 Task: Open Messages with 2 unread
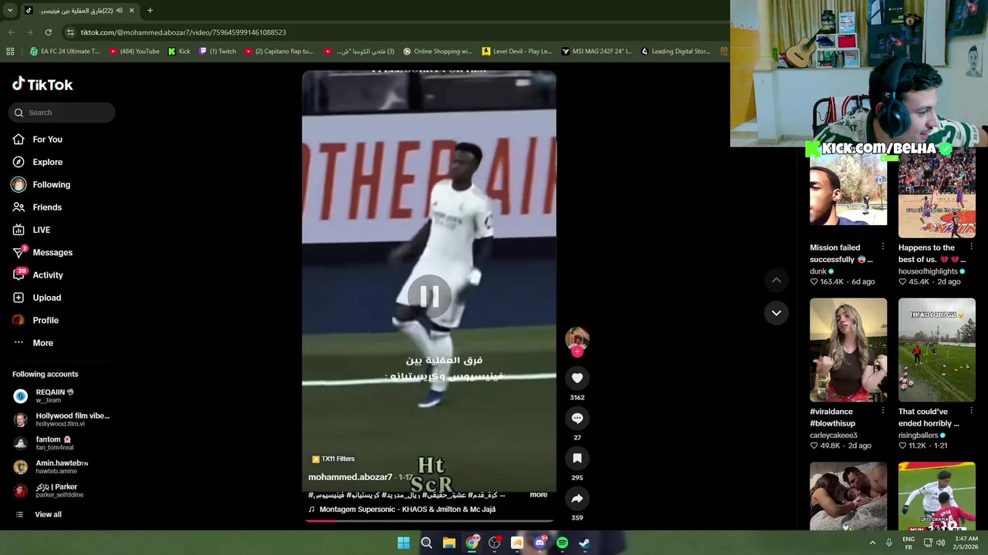pos(52,252)
